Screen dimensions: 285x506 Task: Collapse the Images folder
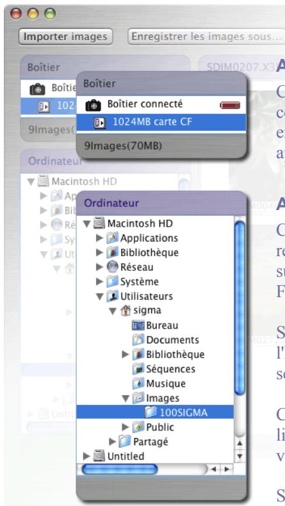pos(126,398)
